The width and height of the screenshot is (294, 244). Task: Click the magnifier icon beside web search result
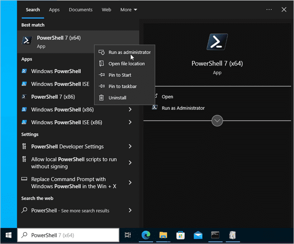tap(24, 210)
